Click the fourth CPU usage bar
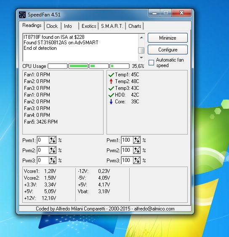Image resolution: width=229 pixels, height=237 pixels. tap(120, 66)
